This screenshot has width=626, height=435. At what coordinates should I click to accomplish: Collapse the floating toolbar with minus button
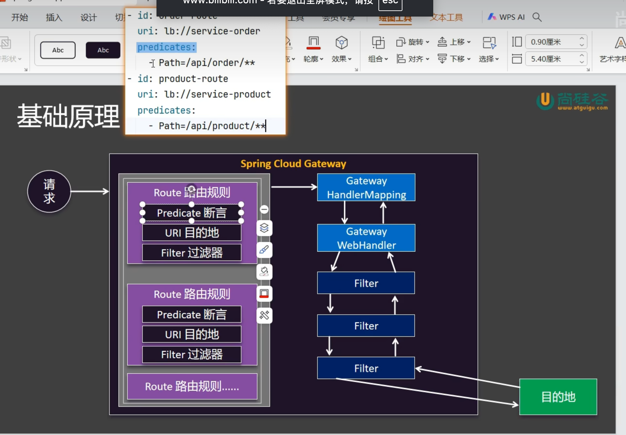264,209
